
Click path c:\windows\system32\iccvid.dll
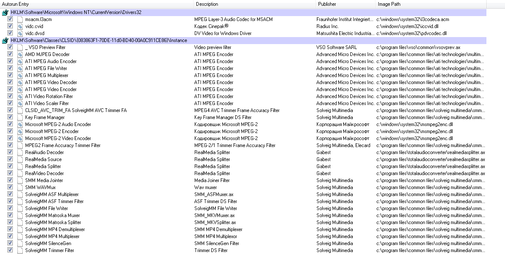point(408,26)
